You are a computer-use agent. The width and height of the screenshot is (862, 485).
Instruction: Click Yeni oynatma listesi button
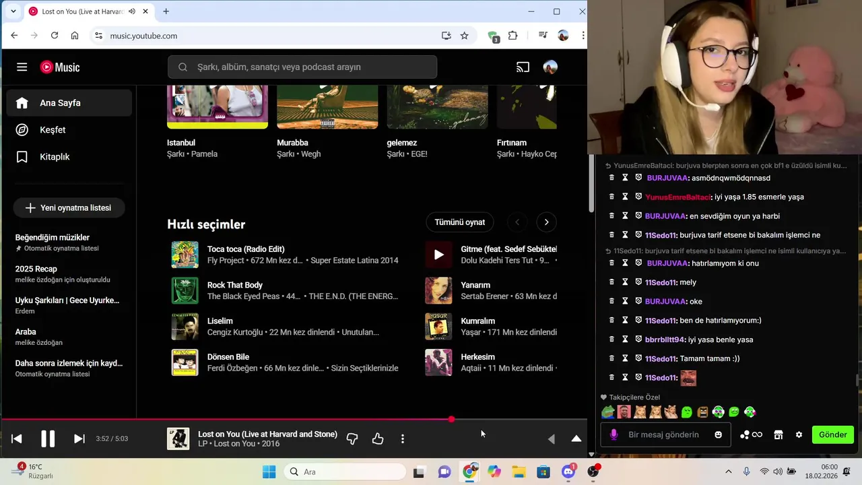(x=69, y=207)
